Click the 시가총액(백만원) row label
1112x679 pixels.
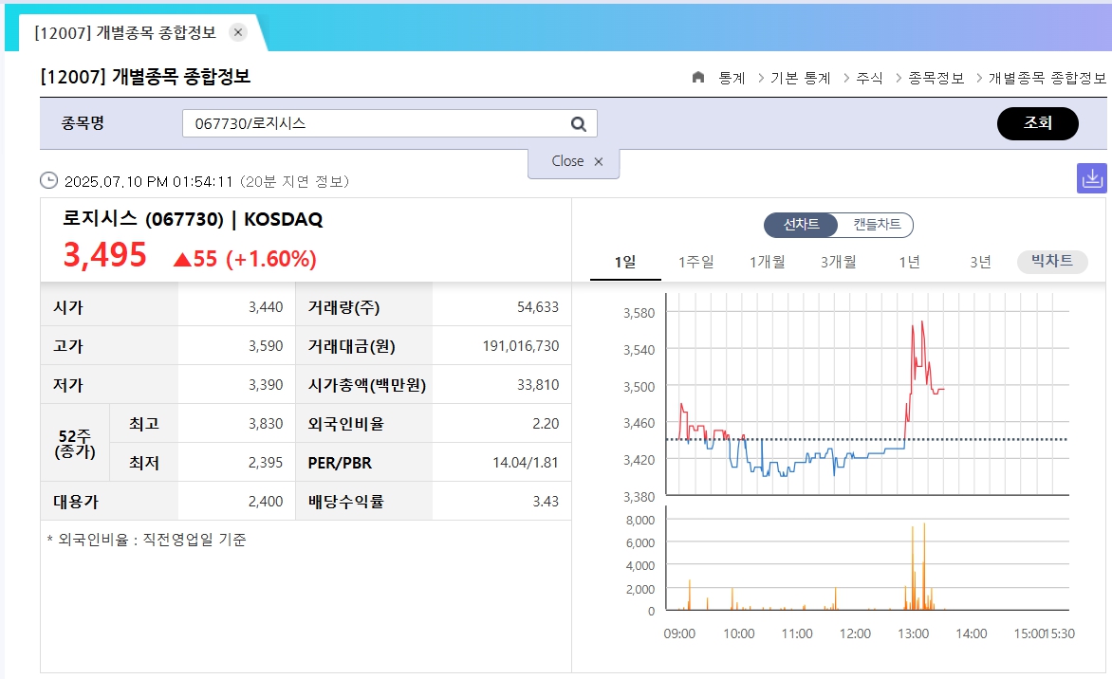click(366, 385)
